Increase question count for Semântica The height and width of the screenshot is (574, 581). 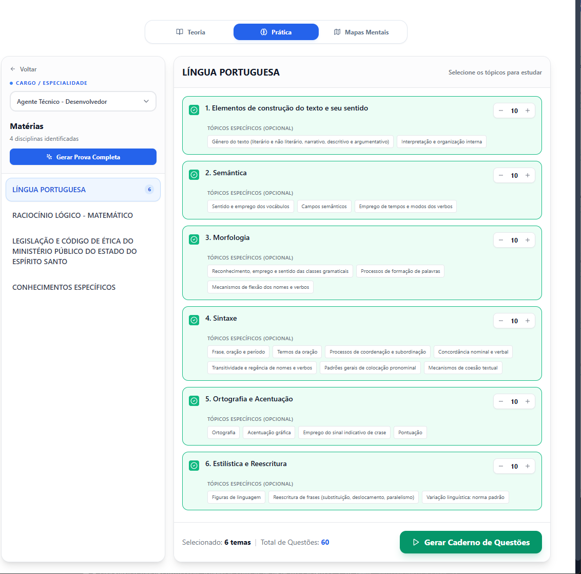click(x=528, y=176)
